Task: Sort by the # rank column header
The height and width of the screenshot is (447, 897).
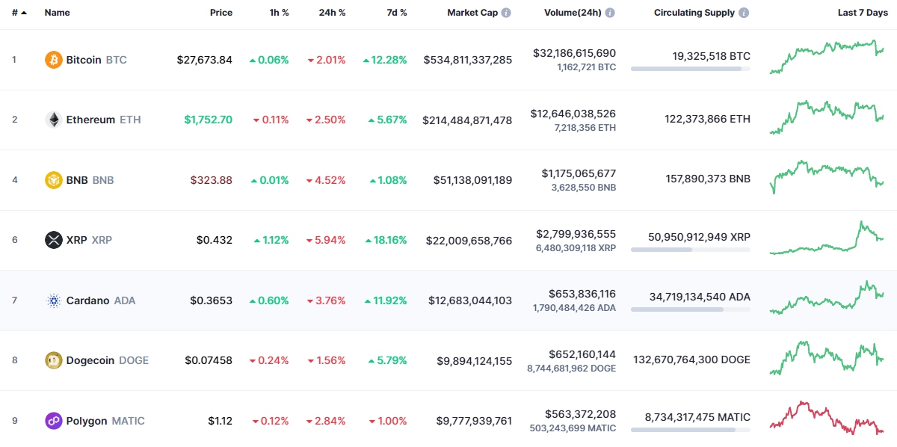Action: [19, 13]
